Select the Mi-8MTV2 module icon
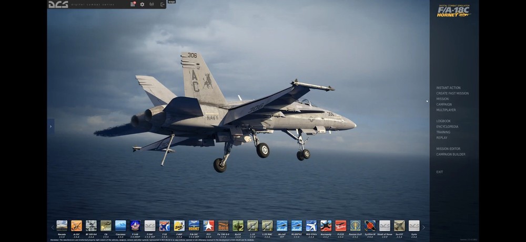 point(297,226)
